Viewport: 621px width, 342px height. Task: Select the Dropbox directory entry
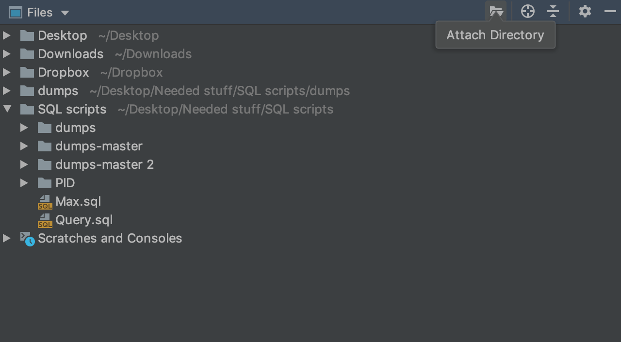[x=63, y=72]
